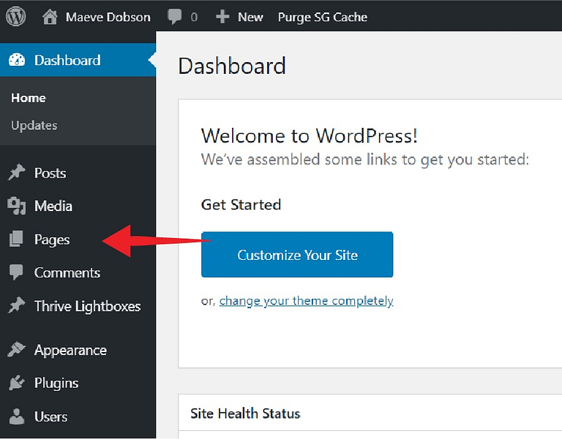Click the Media camera and music icon
Image resolution: width=562 pixels, height=439 pixels.
point(17,206)
